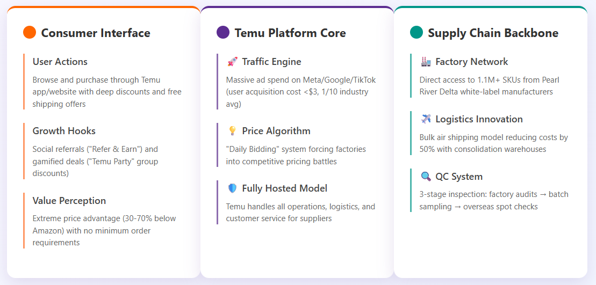The width and height of the screenshot is (596, 285).
Task: Click the orange circle next to Consumer Interface
Action: coord(30,33)
